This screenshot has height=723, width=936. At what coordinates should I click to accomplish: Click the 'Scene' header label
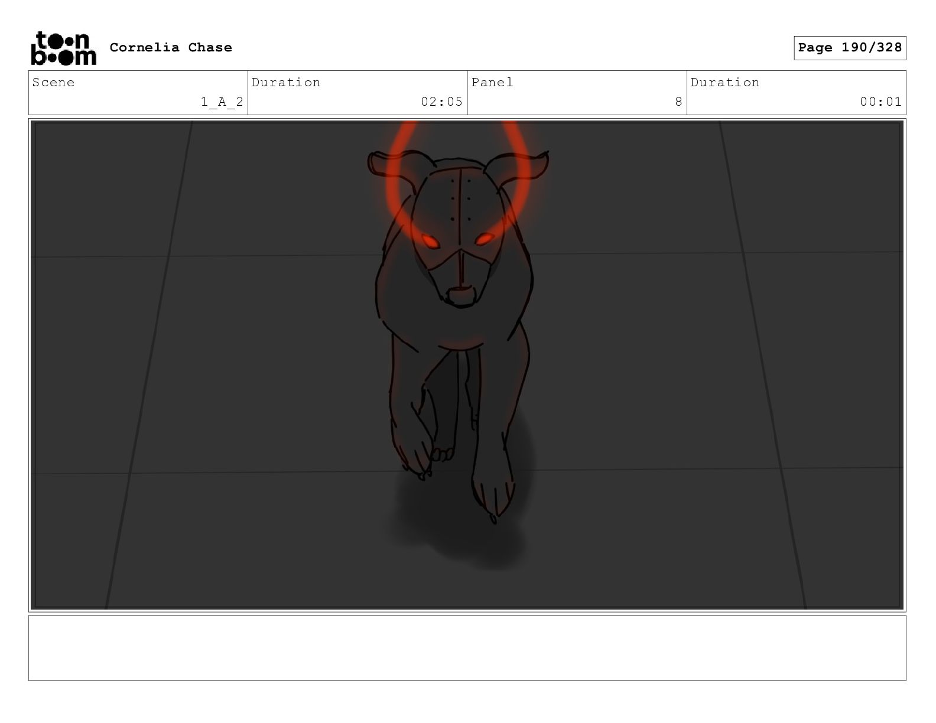54,83
